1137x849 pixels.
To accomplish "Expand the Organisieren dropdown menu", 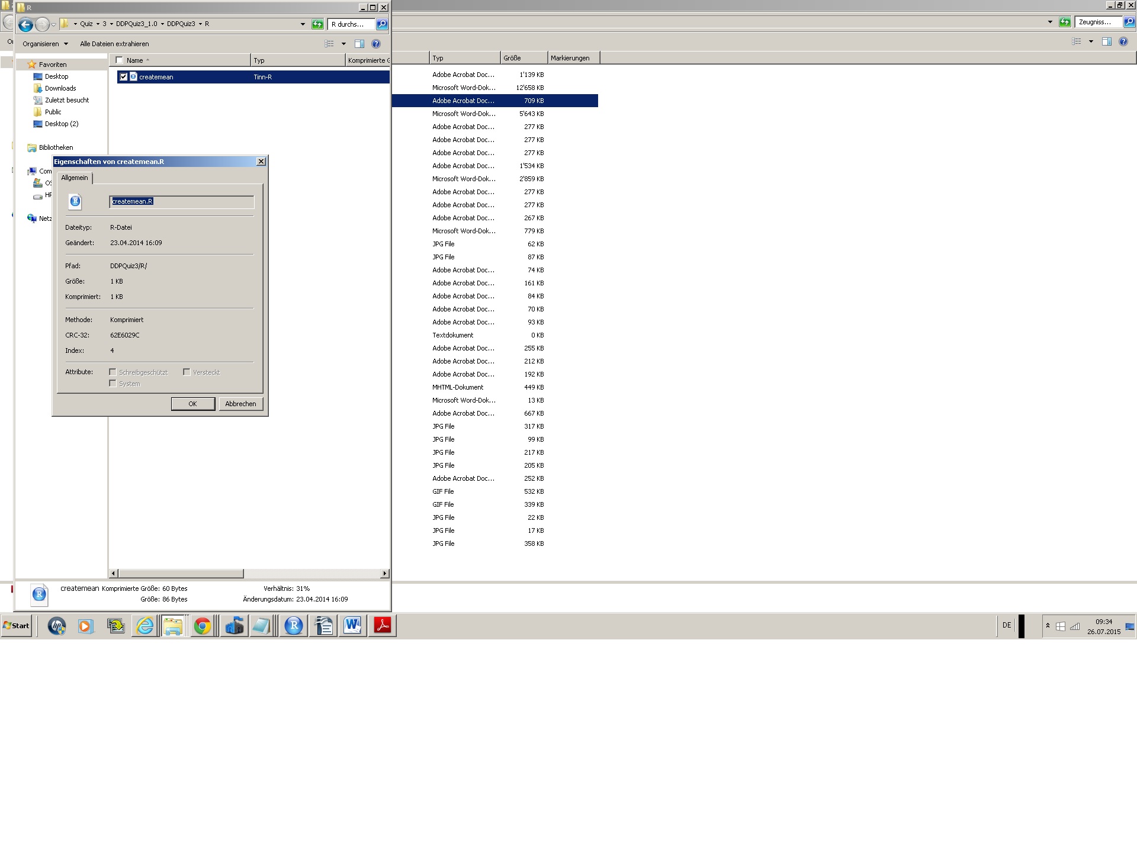I will (x=45, y=44).
